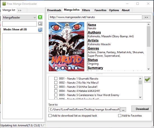Screen dimensions: 154x128
Task: Click the Kishimoto Masashi artist text
Action: (x=99, y=44)
